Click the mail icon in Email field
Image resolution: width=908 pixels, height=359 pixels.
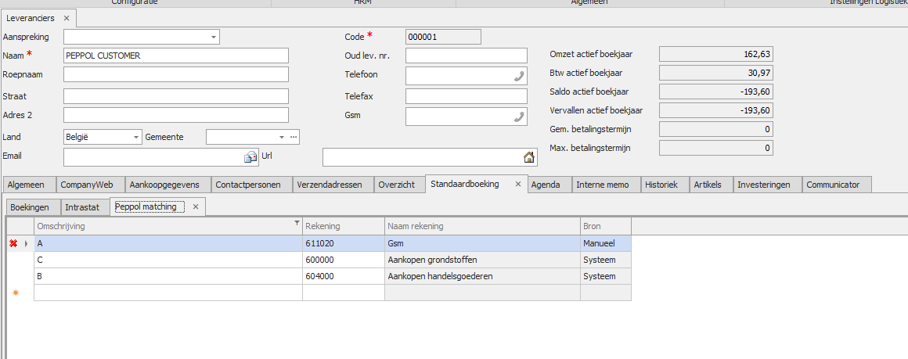point(250,157)
